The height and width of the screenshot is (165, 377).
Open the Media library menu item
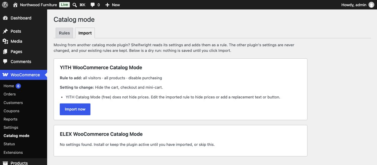click(x=16, y=42)
